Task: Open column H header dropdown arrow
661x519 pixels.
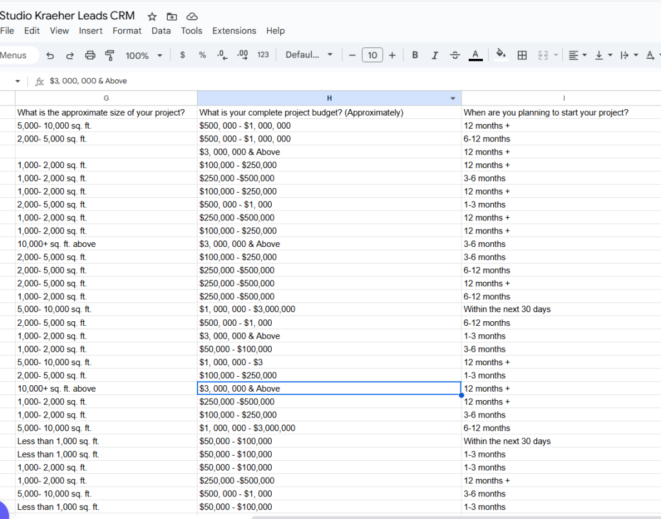Action: [x=453, y=98]
